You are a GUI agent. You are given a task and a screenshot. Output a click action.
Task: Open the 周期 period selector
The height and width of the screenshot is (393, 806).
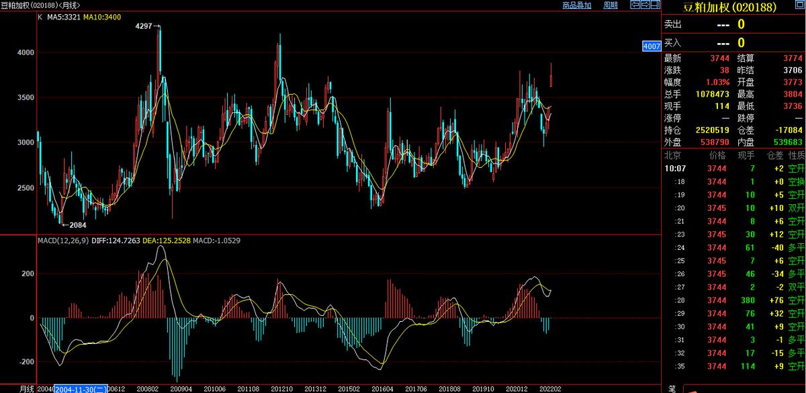[611, 5]
